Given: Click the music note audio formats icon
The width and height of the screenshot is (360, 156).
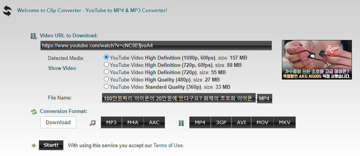Looking at the screenshot, I should coord(92,123).
